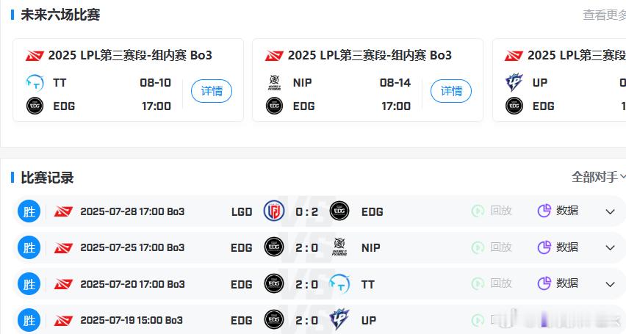This screenshot has height=334, width=626.
Task: Expand the EDG vs TT match row chevron
Action: tap(610, 284)
